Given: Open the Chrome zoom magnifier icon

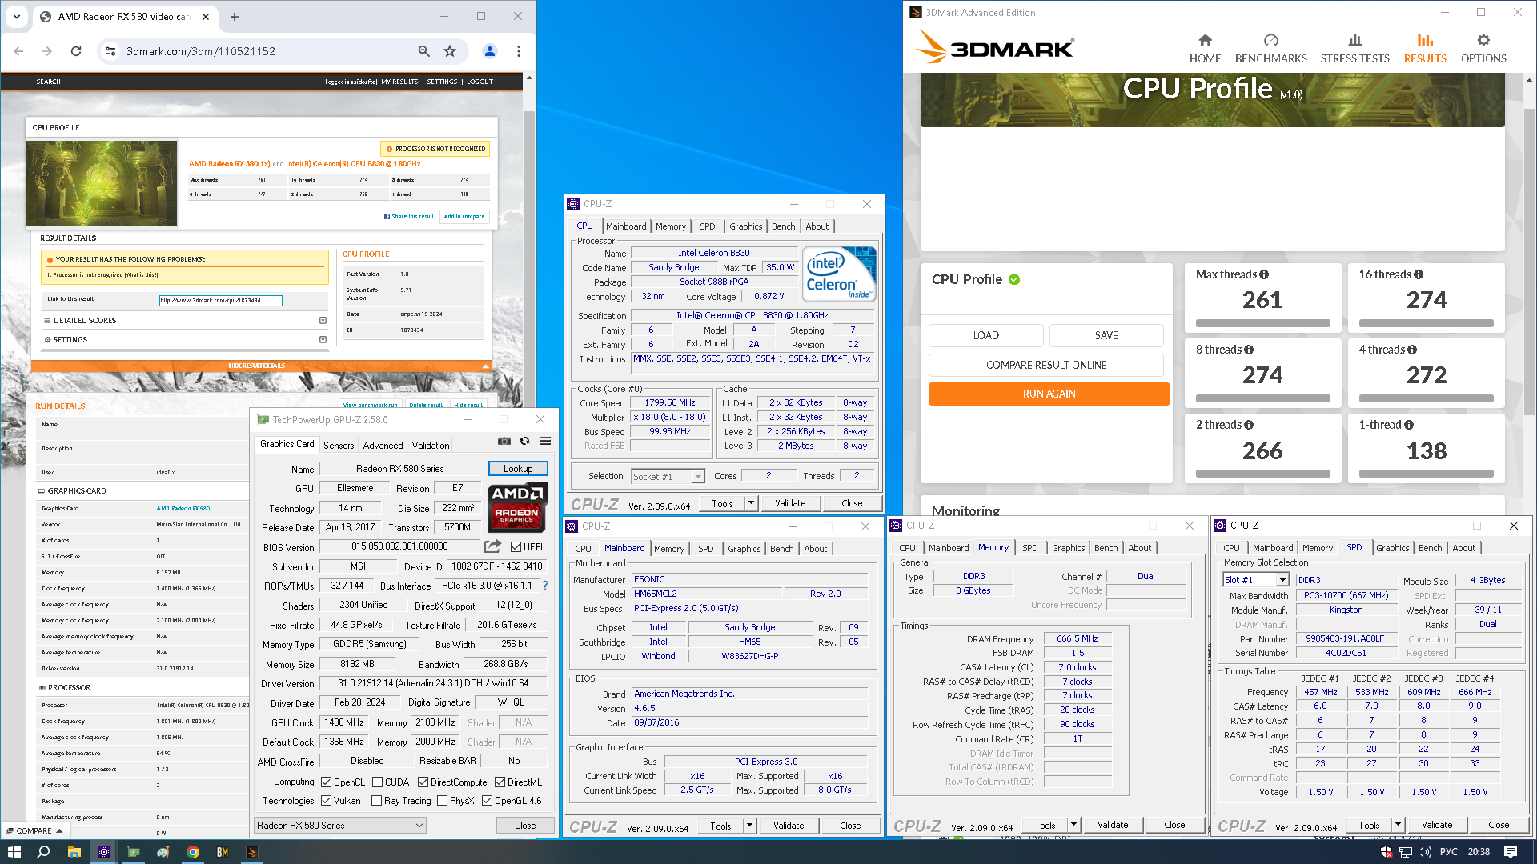Looking at the screenshot, I should (423, 51).
